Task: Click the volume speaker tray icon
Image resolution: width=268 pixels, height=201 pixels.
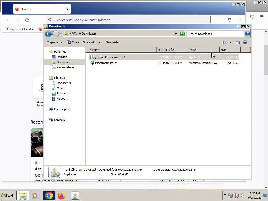Action: point(243,195)
